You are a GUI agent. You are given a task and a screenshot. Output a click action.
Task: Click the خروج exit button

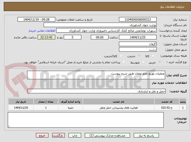tap(42, 135)
